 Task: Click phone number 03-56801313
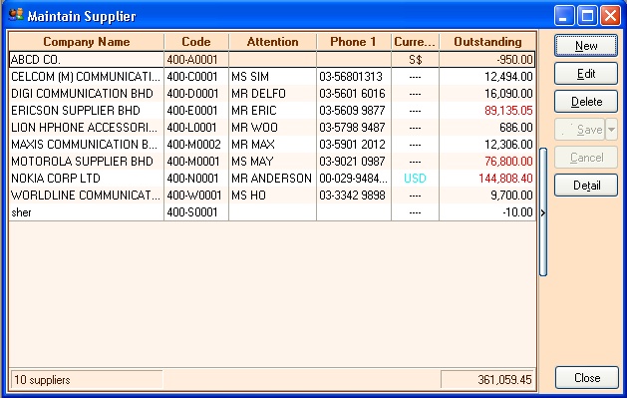click(354, 77)
